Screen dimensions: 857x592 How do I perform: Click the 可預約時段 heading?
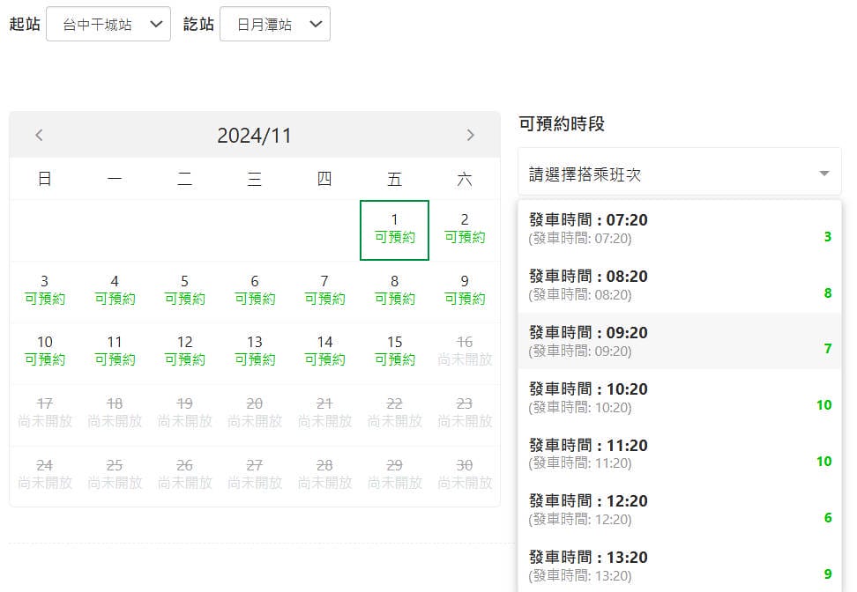click(562, 124)
